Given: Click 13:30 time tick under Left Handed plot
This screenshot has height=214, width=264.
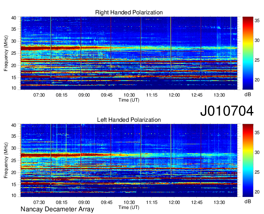Looking at the screenshot, I should 219,202.
